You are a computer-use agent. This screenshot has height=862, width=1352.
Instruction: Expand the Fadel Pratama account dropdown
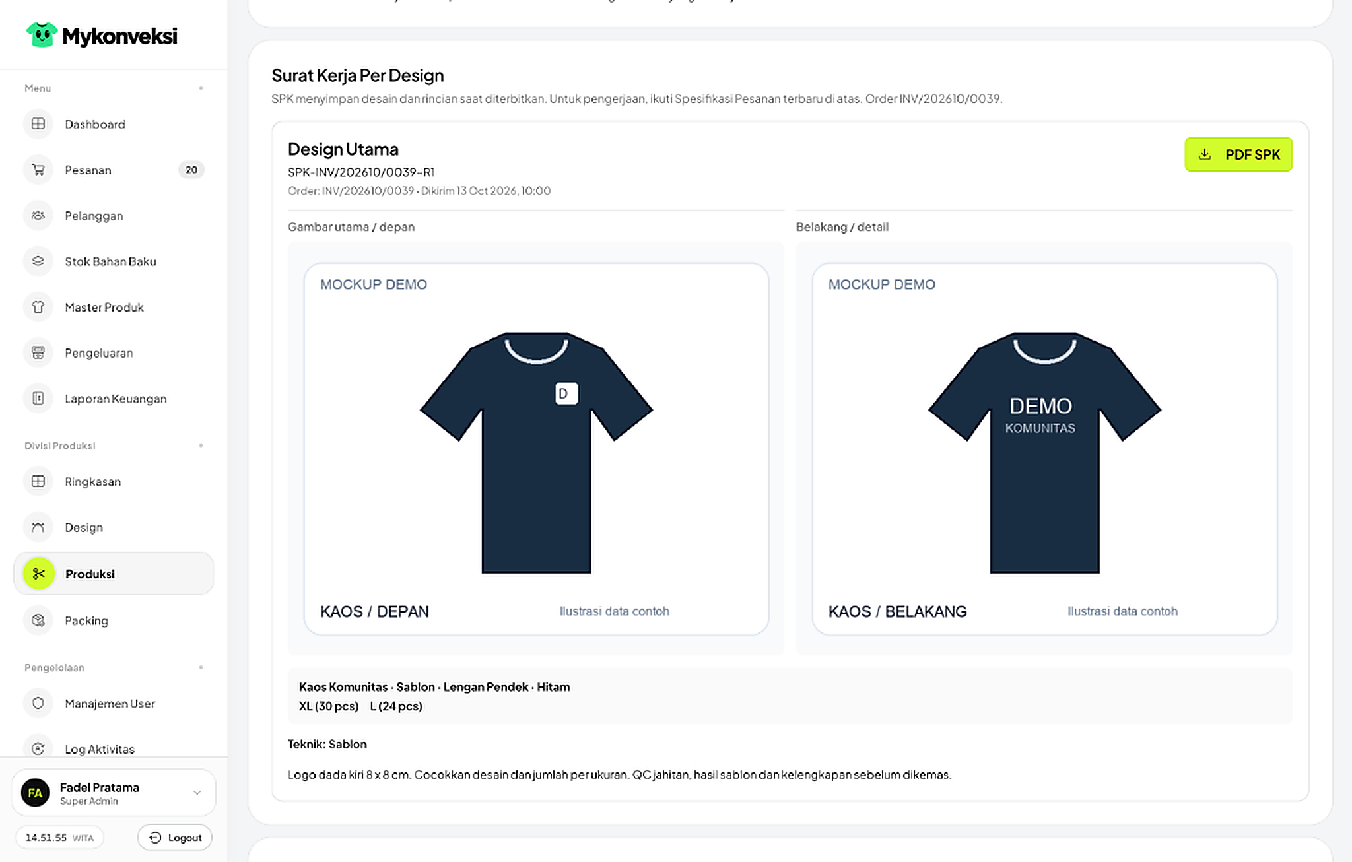pyautogui.click(x=197, y=793)
